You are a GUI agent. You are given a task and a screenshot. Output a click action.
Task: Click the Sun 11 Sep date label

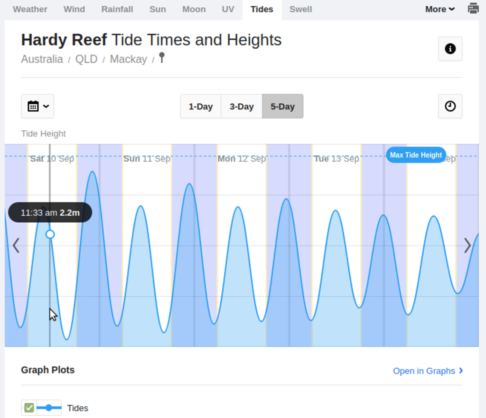147,158
